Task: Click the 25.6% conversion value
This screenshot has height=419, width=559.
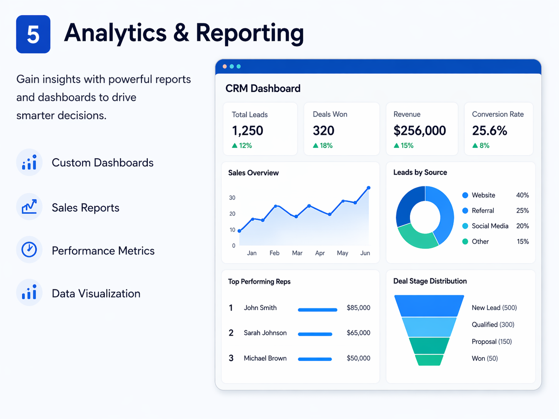Action: (490, 131)
